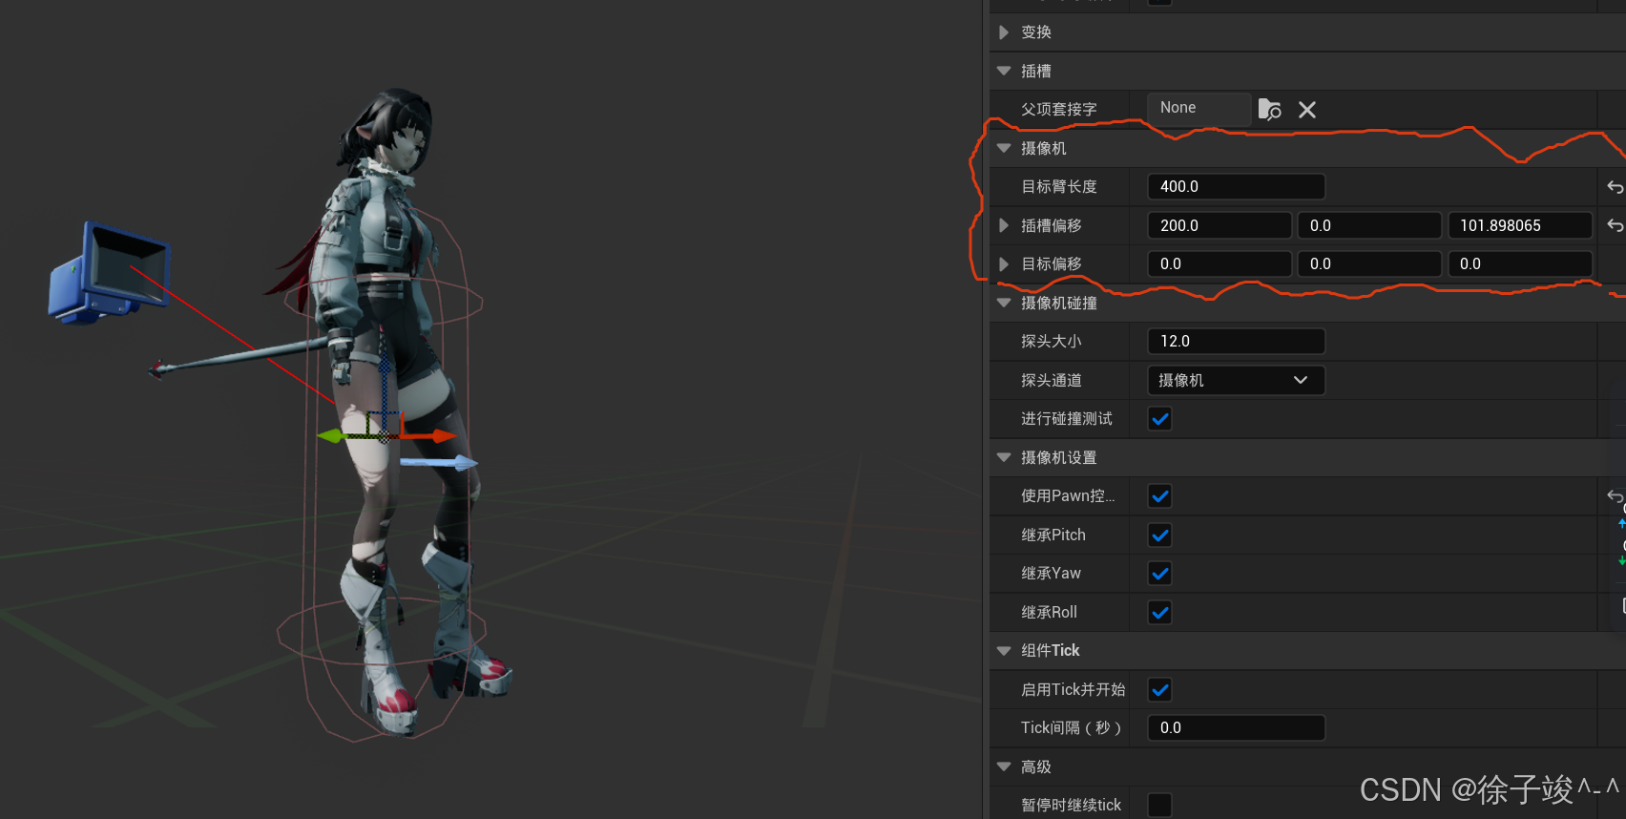Image resolution: width=1626 pixels, height=819 pixels.
Task: Expand the 变换 section
Action: point(1003,32)
